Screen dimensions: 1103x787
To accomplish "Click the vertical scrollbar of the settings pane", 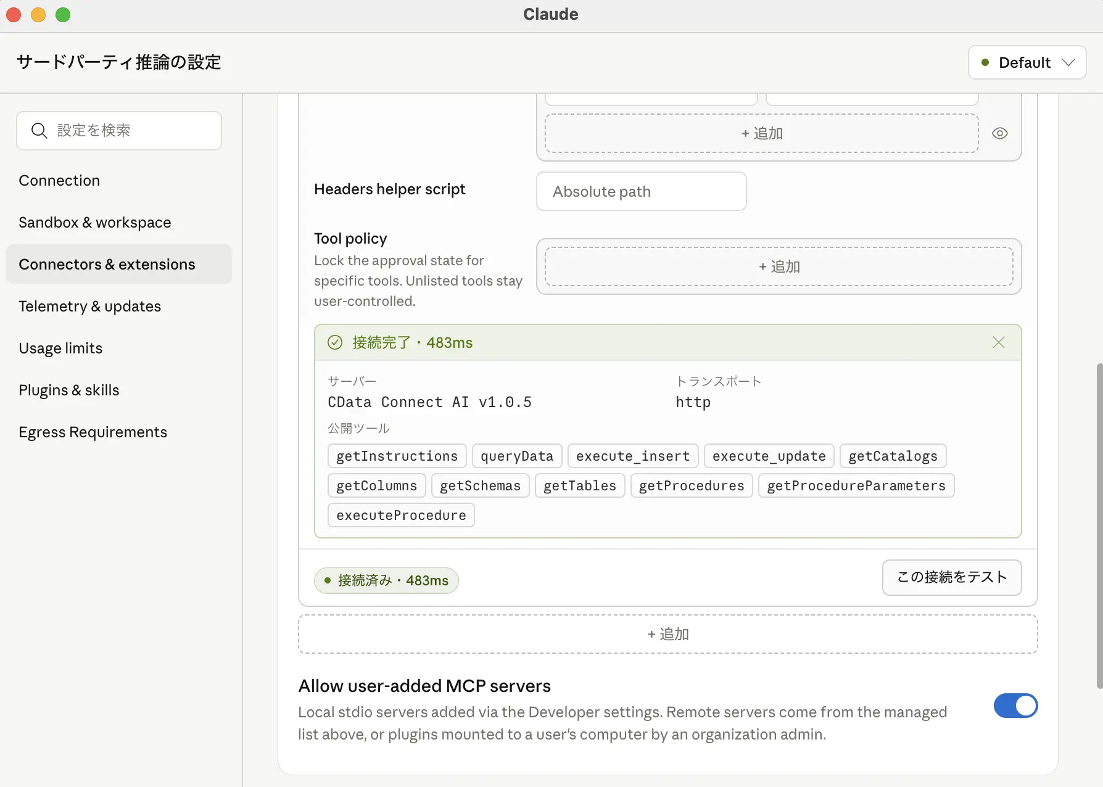I will [x=1099, y=525].
